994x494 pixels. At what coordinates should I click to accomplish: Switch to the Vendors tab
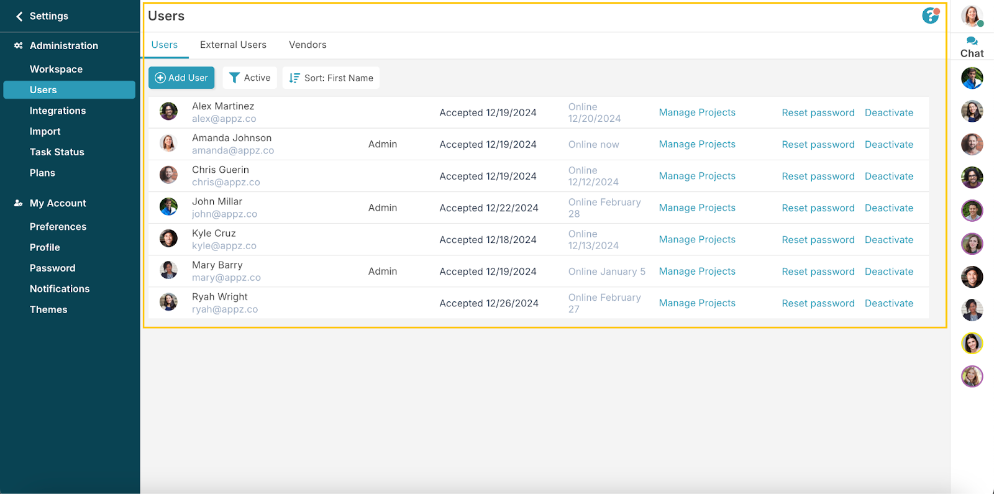308,45
